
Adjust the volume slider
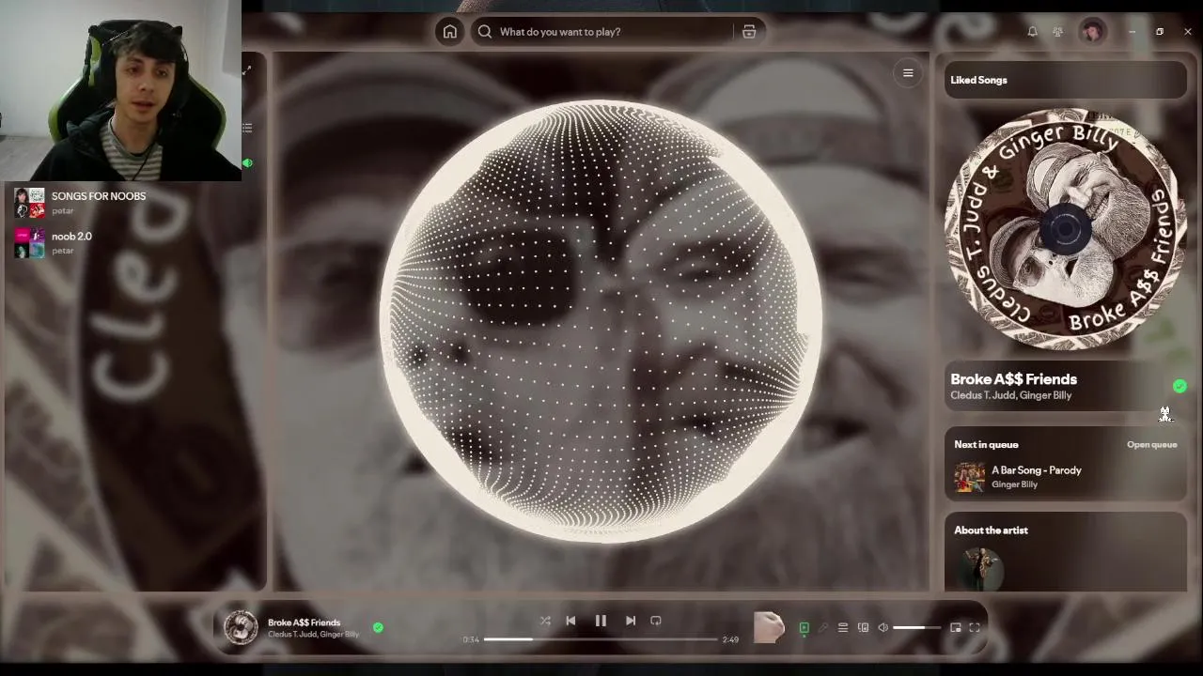click(x=916, y=628)
